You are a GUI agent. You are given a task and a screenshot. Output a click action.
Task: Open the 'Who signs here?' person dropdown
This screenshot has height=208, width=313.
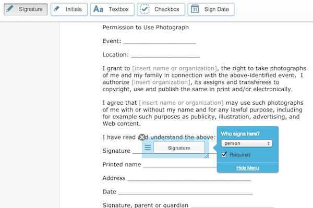pyautogui.click(x=247, y=143)
